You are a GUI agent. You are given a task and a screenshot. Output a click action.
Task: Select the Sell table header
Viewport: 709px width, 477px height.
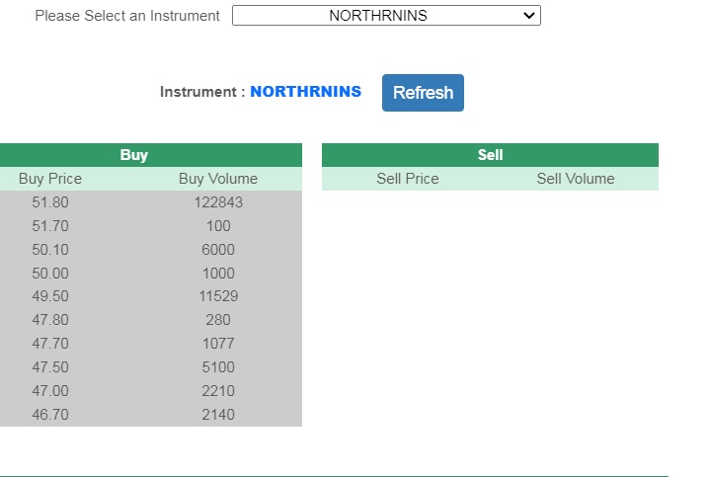point(490,155)
